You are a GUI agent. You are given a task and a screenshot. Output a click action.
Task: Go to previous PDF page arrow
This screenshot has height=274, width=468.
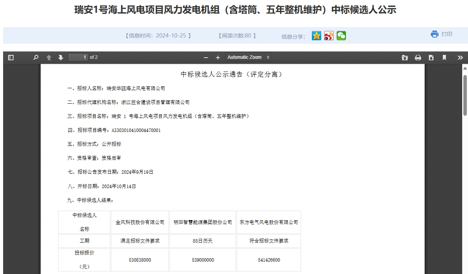(x=49, y=57)
